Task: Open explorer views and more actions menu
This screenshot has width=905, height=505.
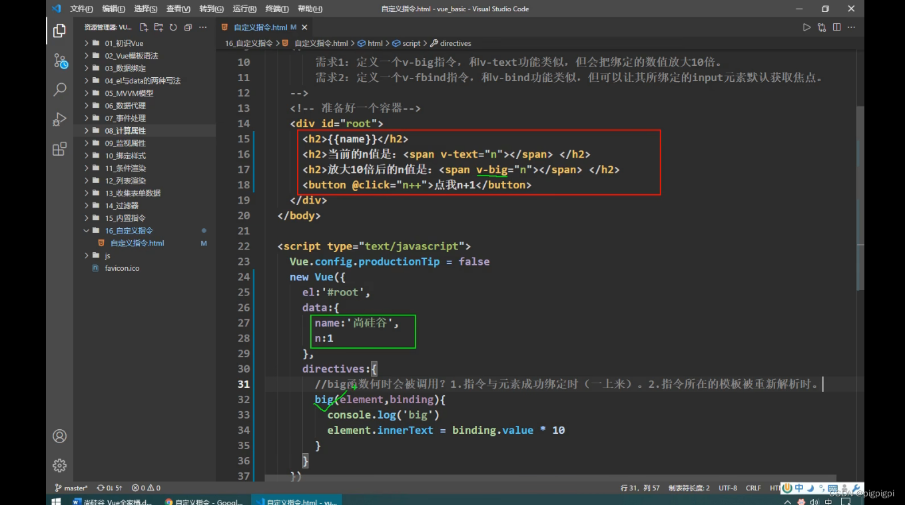Action: (x=204, y=27)
